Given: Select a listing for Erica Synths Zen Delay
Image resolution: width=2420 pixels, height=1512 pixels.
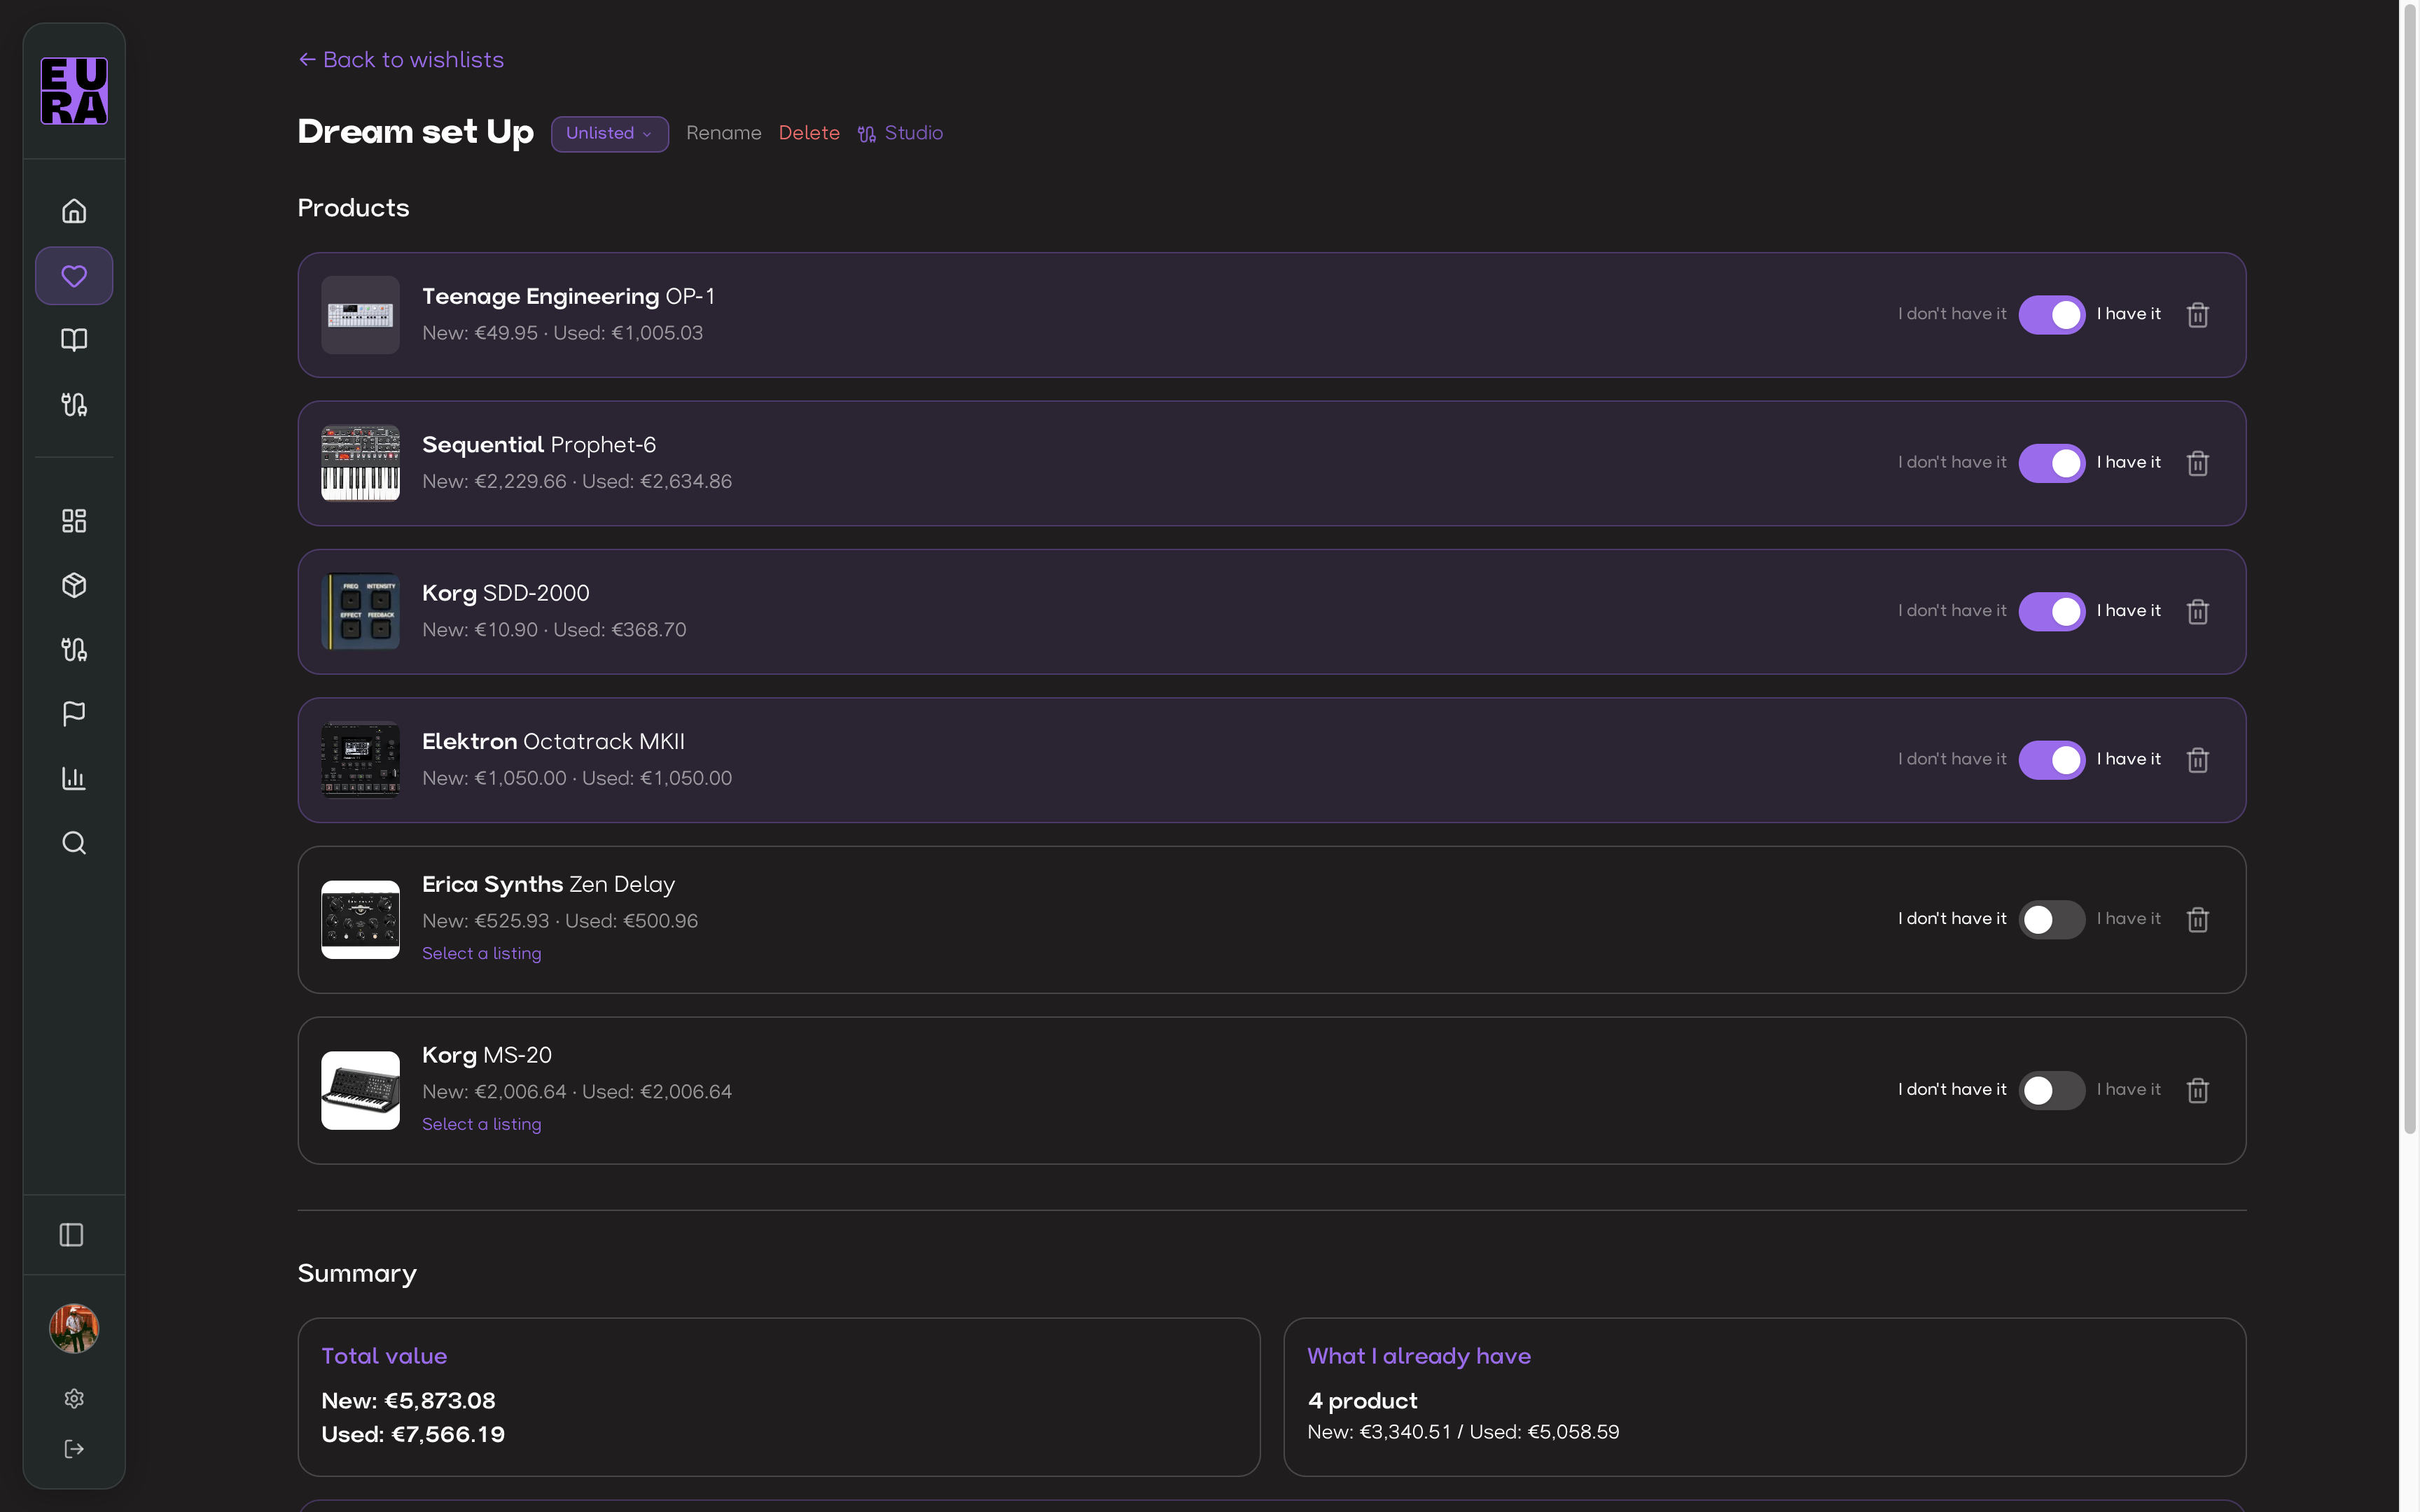Looking at the screenshot, I should coord(482,954).
